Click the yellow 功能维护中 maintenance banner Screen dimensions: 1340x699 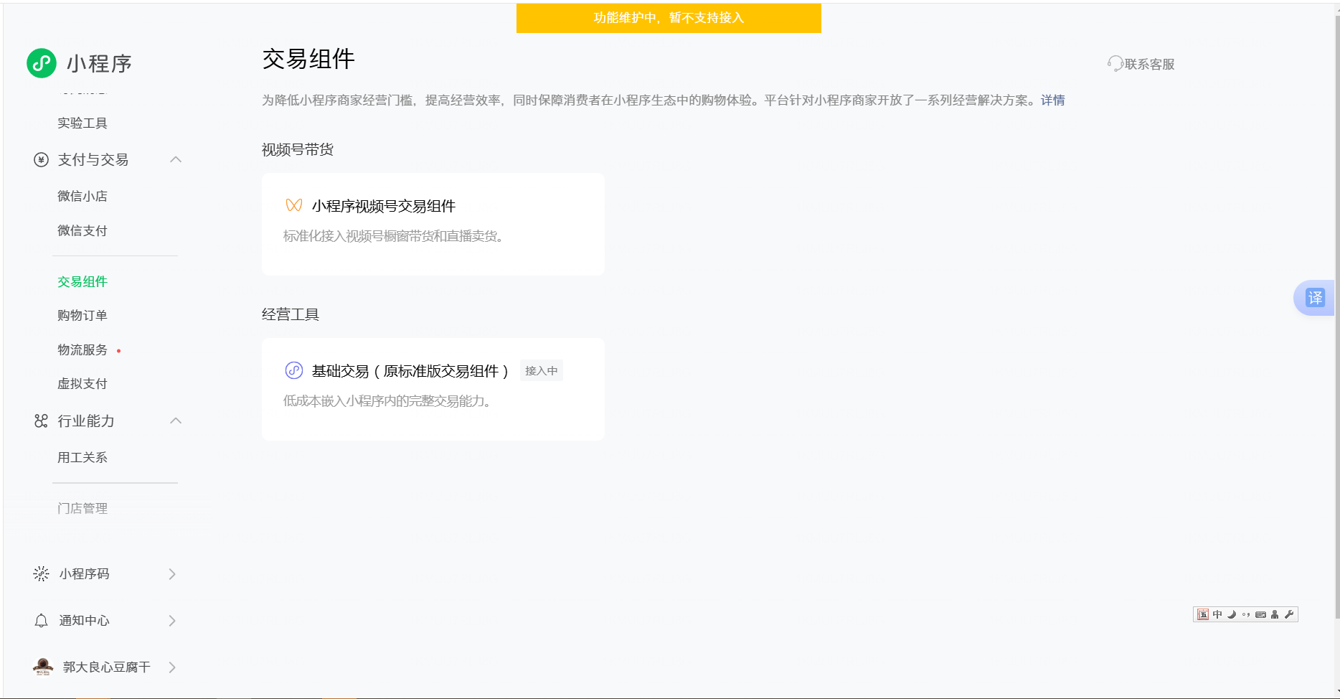[669, 18]
